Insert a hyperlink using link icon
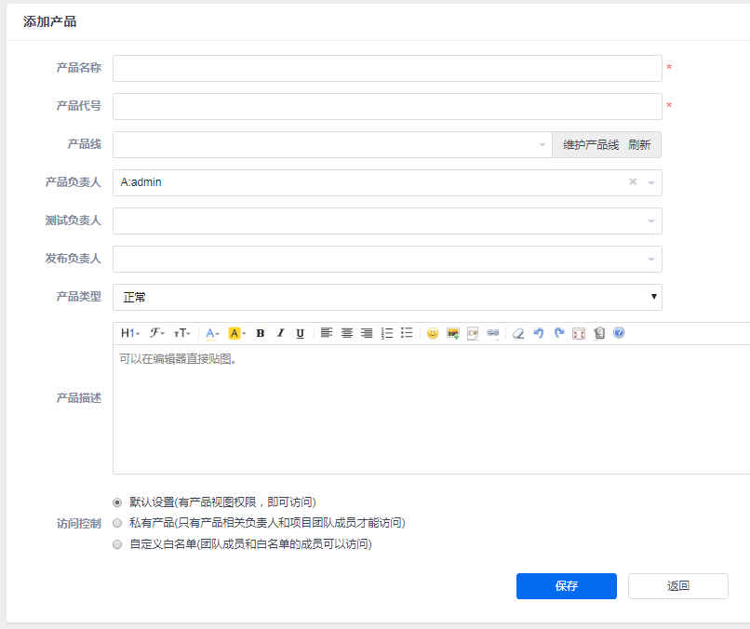This screenshot has width=750, height=629. [493, 333]
